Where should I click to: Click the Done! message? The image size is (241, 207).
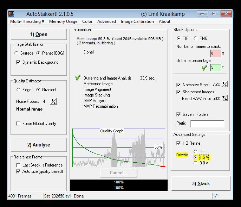[x=89, y=52]
